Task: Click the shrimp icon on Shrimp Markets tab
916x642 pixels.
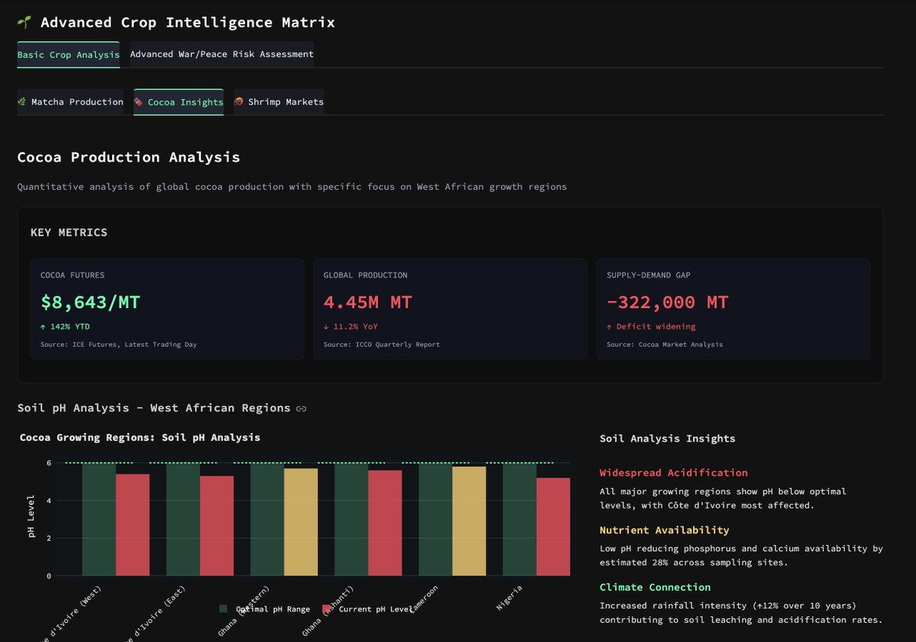Action: (x=239, y=101)
